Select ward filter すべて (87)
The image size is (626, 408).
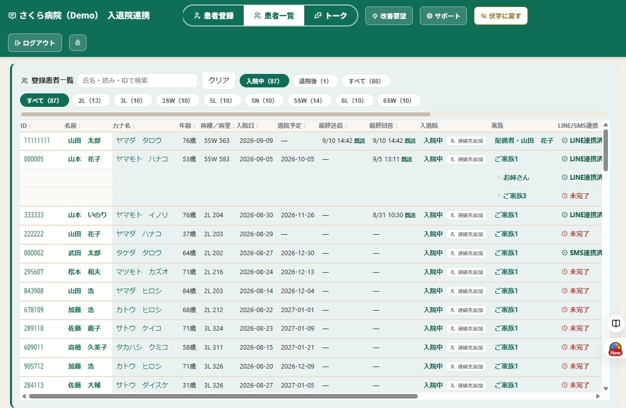[x=45, y=100]
